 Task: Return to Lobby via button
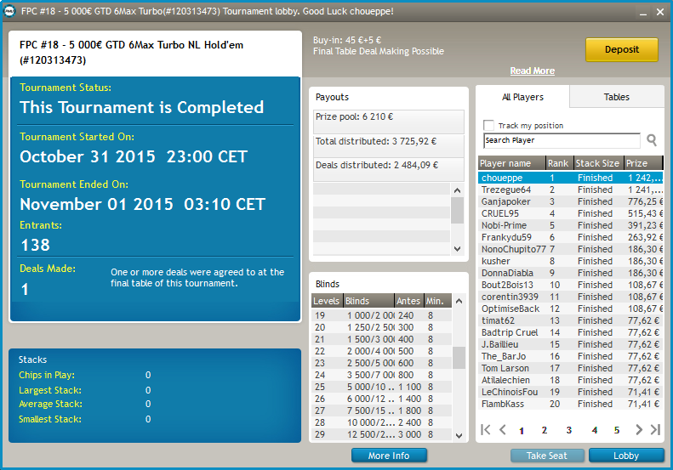point(626,456)
